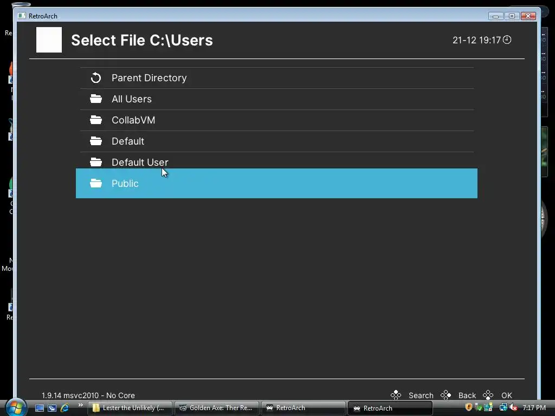This screenshot has width=555, height=416.
Task: Maximize the RetroArch window
Action: click(x=512, y=16)
